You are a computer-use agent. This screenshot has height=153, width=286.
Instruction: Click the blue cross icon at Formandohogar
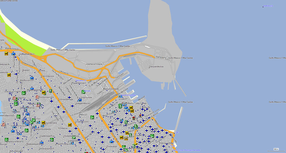click(x=69, y=97)
